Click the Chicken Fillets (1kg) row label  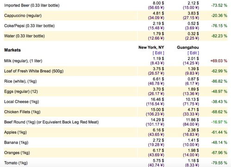(x=22, y=112)
